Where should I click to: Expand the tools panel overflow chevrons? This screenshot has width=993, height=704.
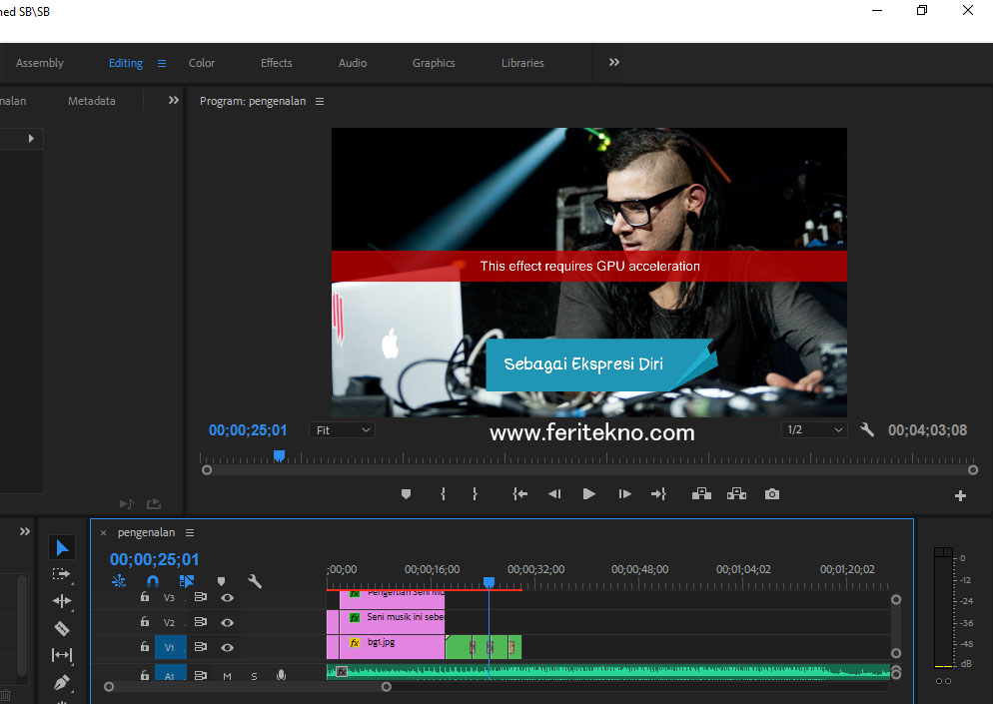25,531
